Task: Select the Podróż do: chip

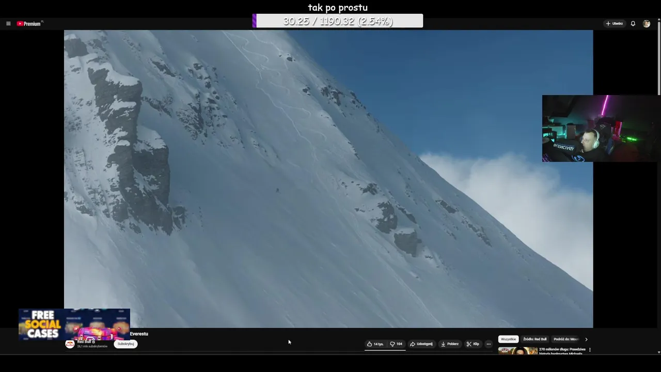Action: pos(566,339)
